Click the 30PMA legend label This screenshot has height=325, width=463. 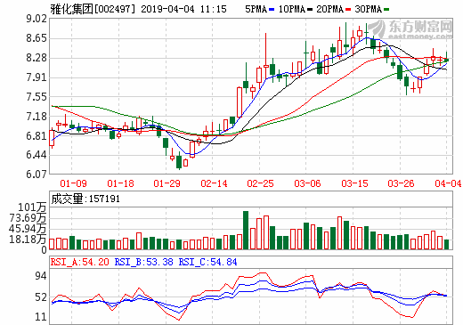(x=368, y=9)
